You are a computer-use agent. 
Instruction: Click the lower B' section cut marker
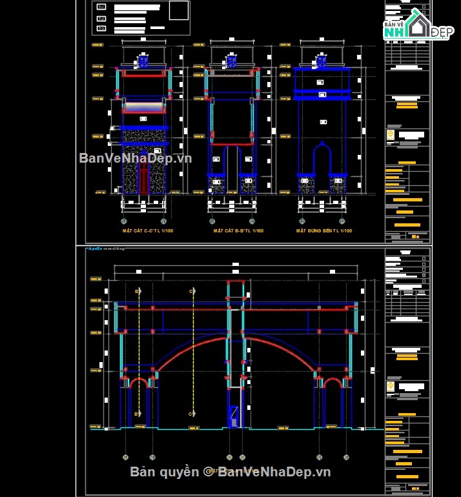138,414
